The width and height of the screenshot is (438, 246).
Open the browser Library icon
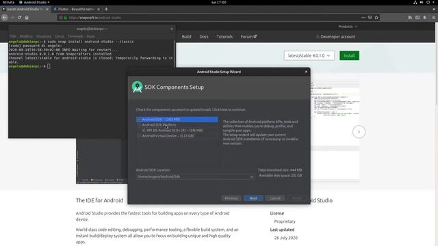click(x=410, y=18)
